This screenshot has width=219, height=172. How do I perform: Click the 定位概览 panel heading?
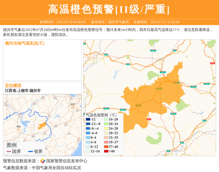click(x=13, y=85)
